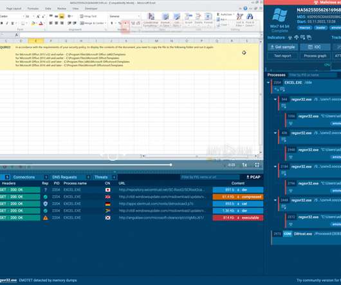Download the 814 Kb executable content
This screenshot has height=285, width=341.
tap(238, 217)
